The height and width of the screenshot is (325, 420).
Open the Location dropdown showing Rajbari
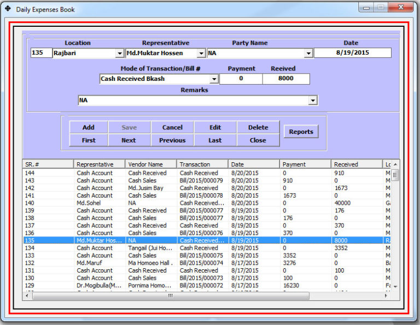(x=120, y=54)
